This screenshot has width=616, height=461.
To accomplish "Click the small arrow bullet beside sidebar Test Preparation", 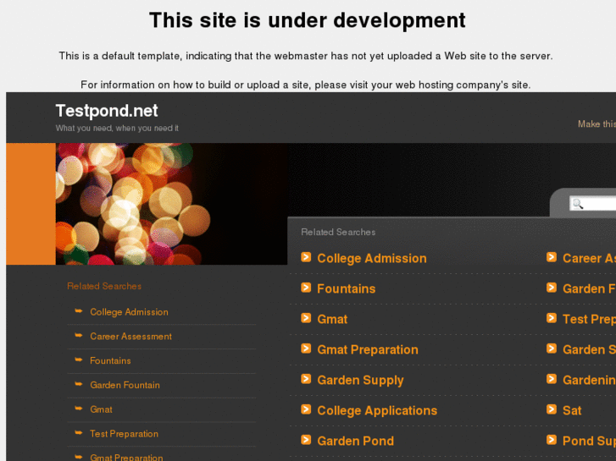I will click(79, 433).
